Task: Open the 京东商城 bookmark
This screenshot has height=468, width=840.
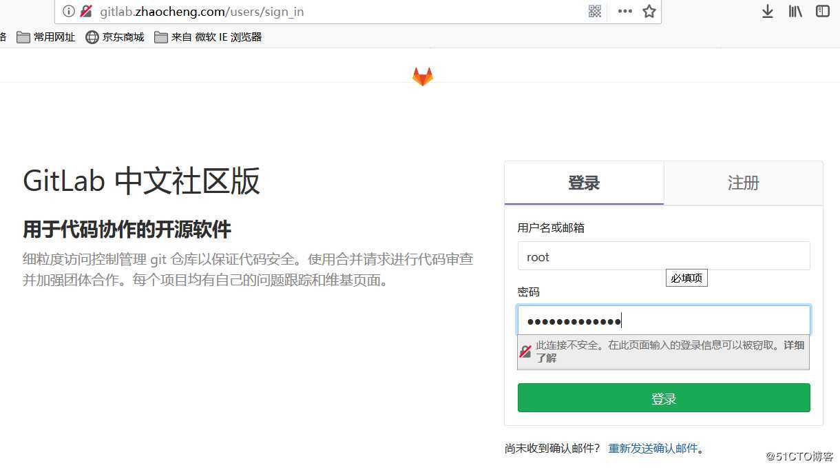Action: [115, 37]
